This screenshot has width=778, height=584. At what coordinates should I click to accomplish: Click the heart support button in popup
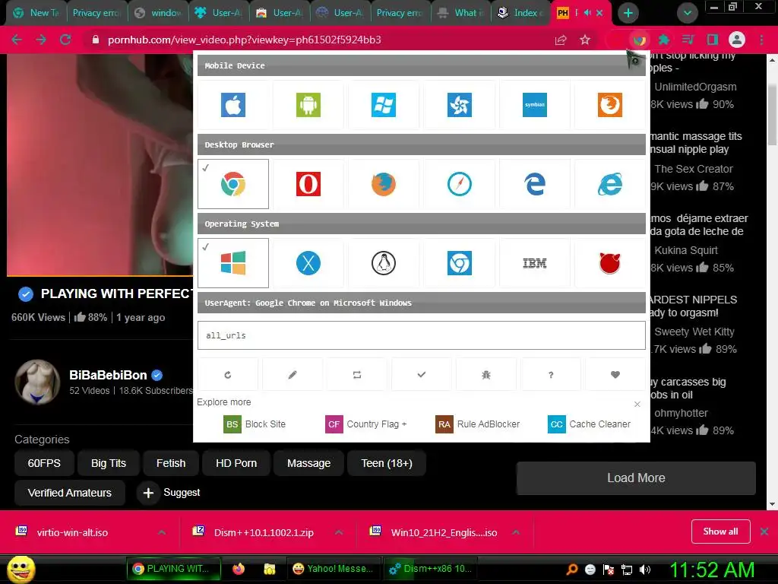click(x=615, y=374)
